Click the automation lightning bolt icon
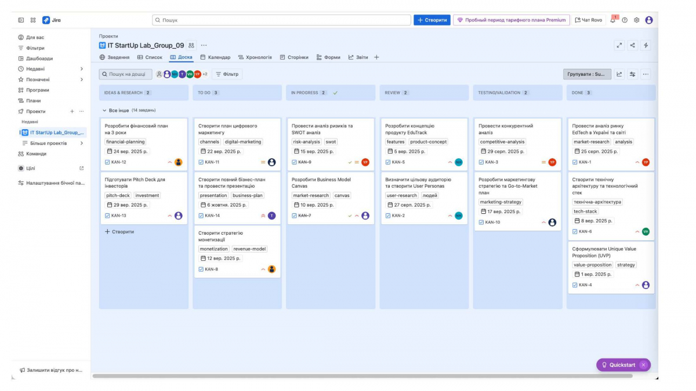696x391 pixels. [x=646, y=45]
